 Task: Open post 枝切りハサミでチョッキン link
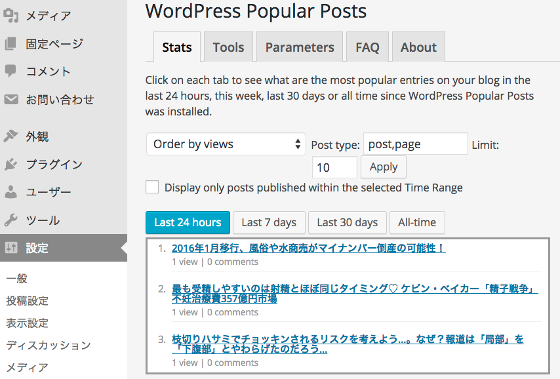pyautogui.click(x=348, y=344)
